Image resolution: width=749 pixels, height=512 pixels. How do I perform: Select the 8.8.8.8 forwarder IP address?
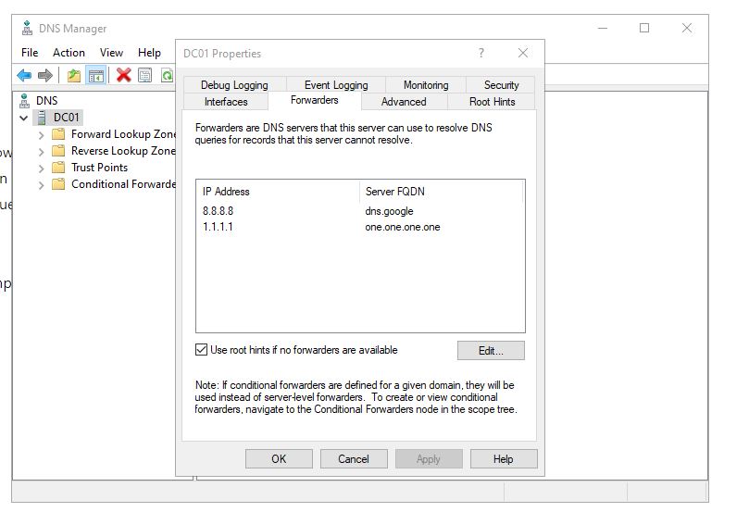click(x=218, y=211)
